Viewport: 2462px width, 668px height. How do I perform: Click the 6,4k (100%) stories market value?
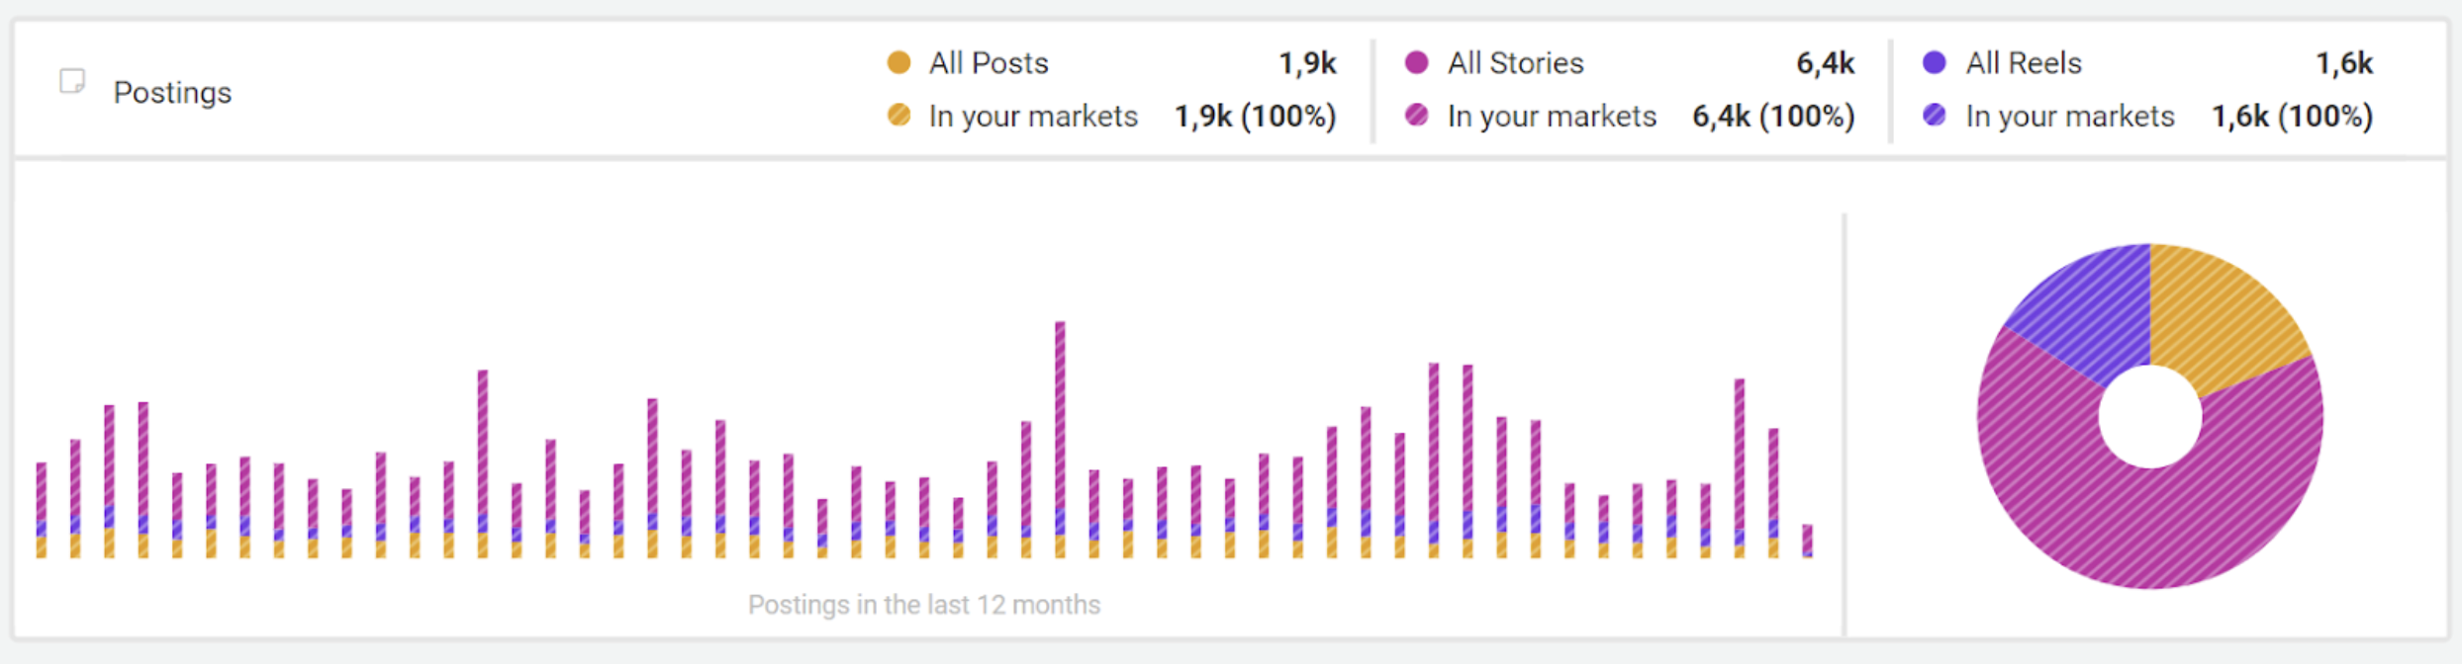click(x=1772, y=117)
